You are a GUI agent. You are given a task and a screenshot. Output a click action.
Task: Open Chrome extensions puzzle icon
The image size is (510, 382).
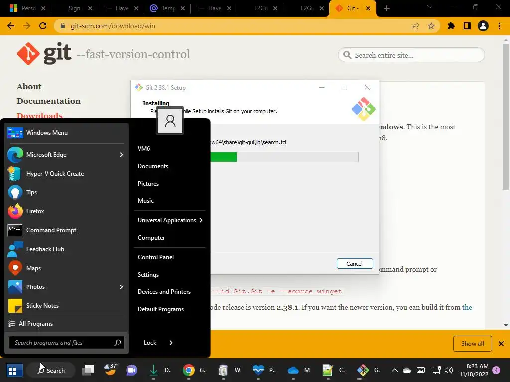tap(451, 26)
